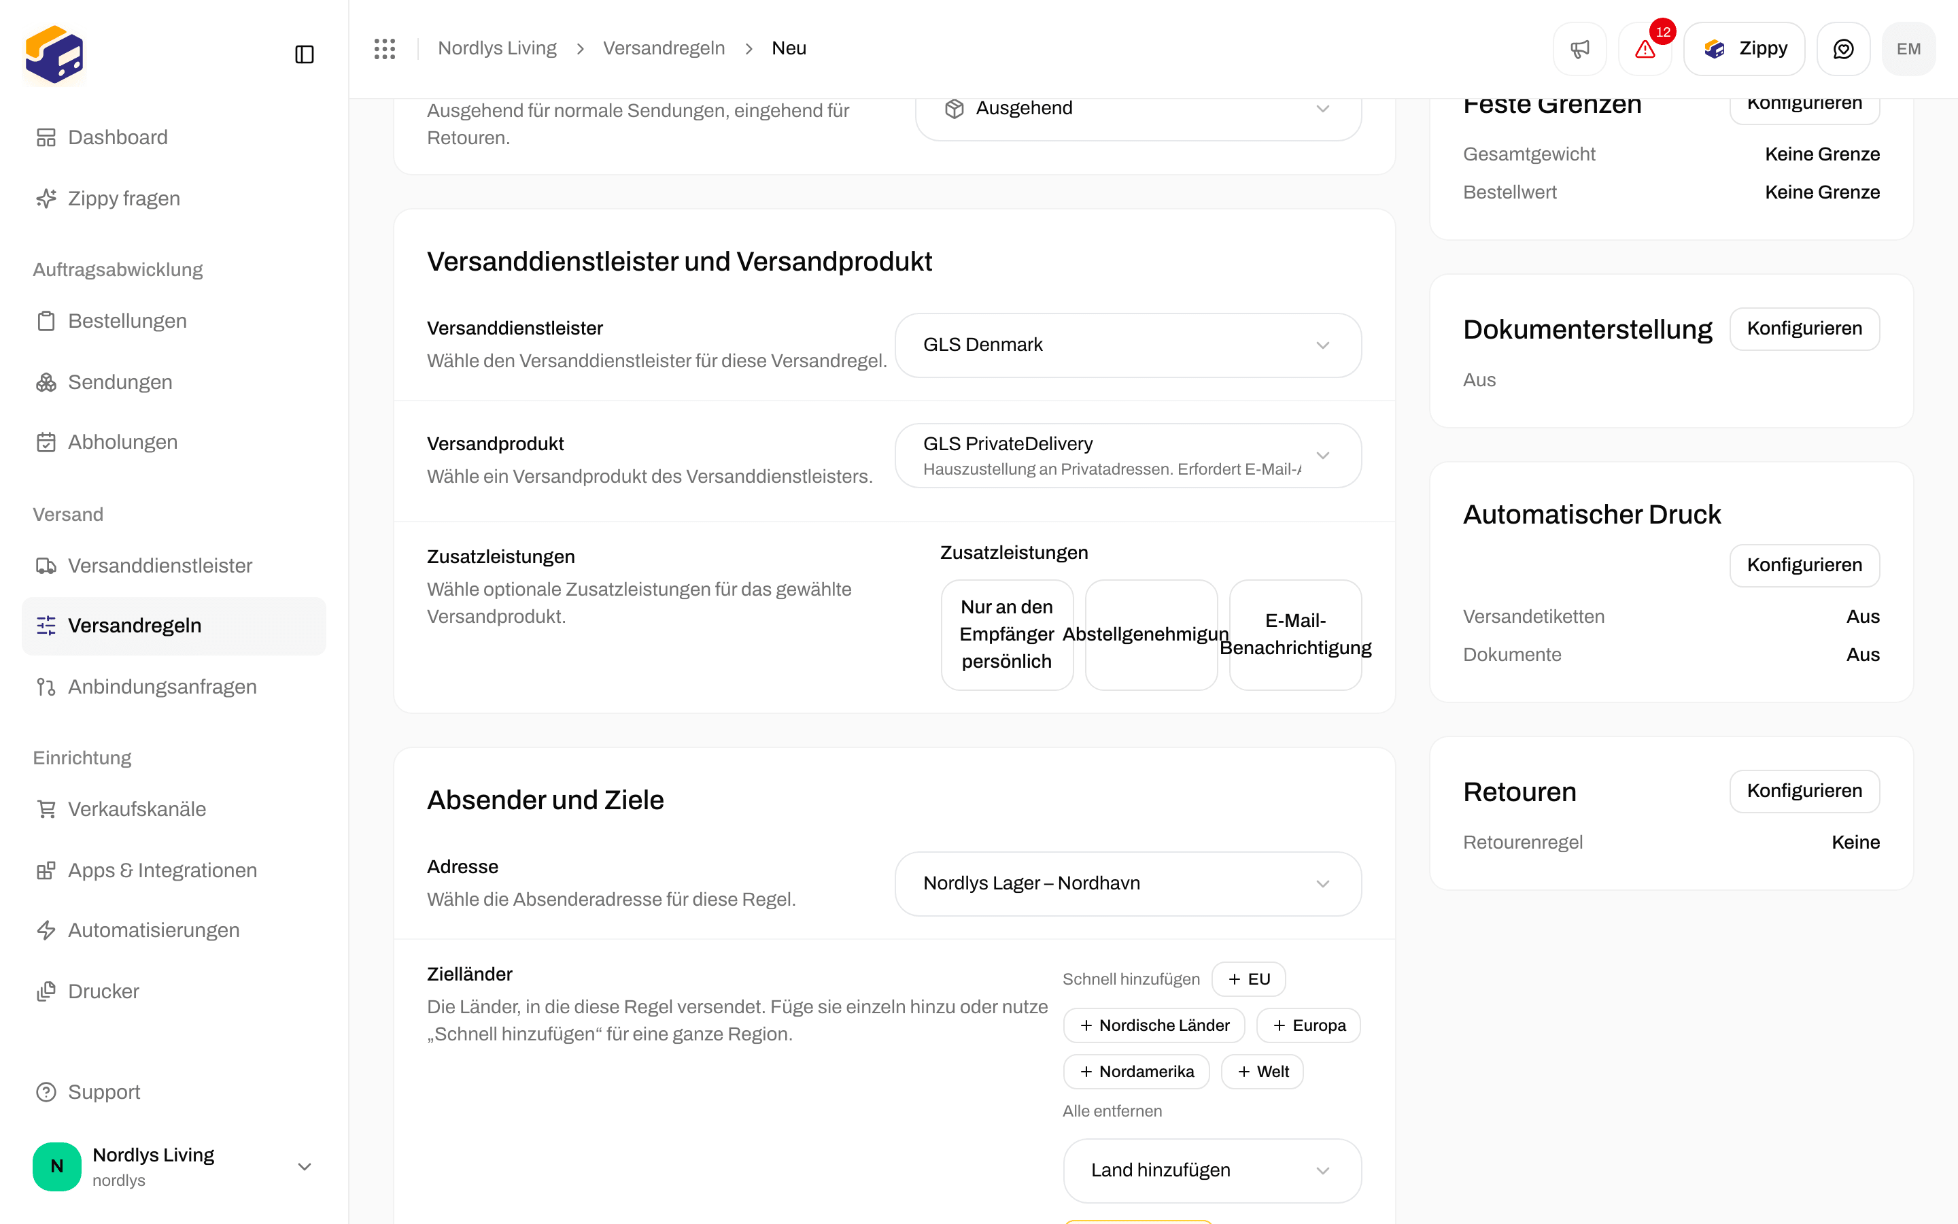Click the Automatisierungen lightning icon
1958x1224 pixels.
point(46,930)
